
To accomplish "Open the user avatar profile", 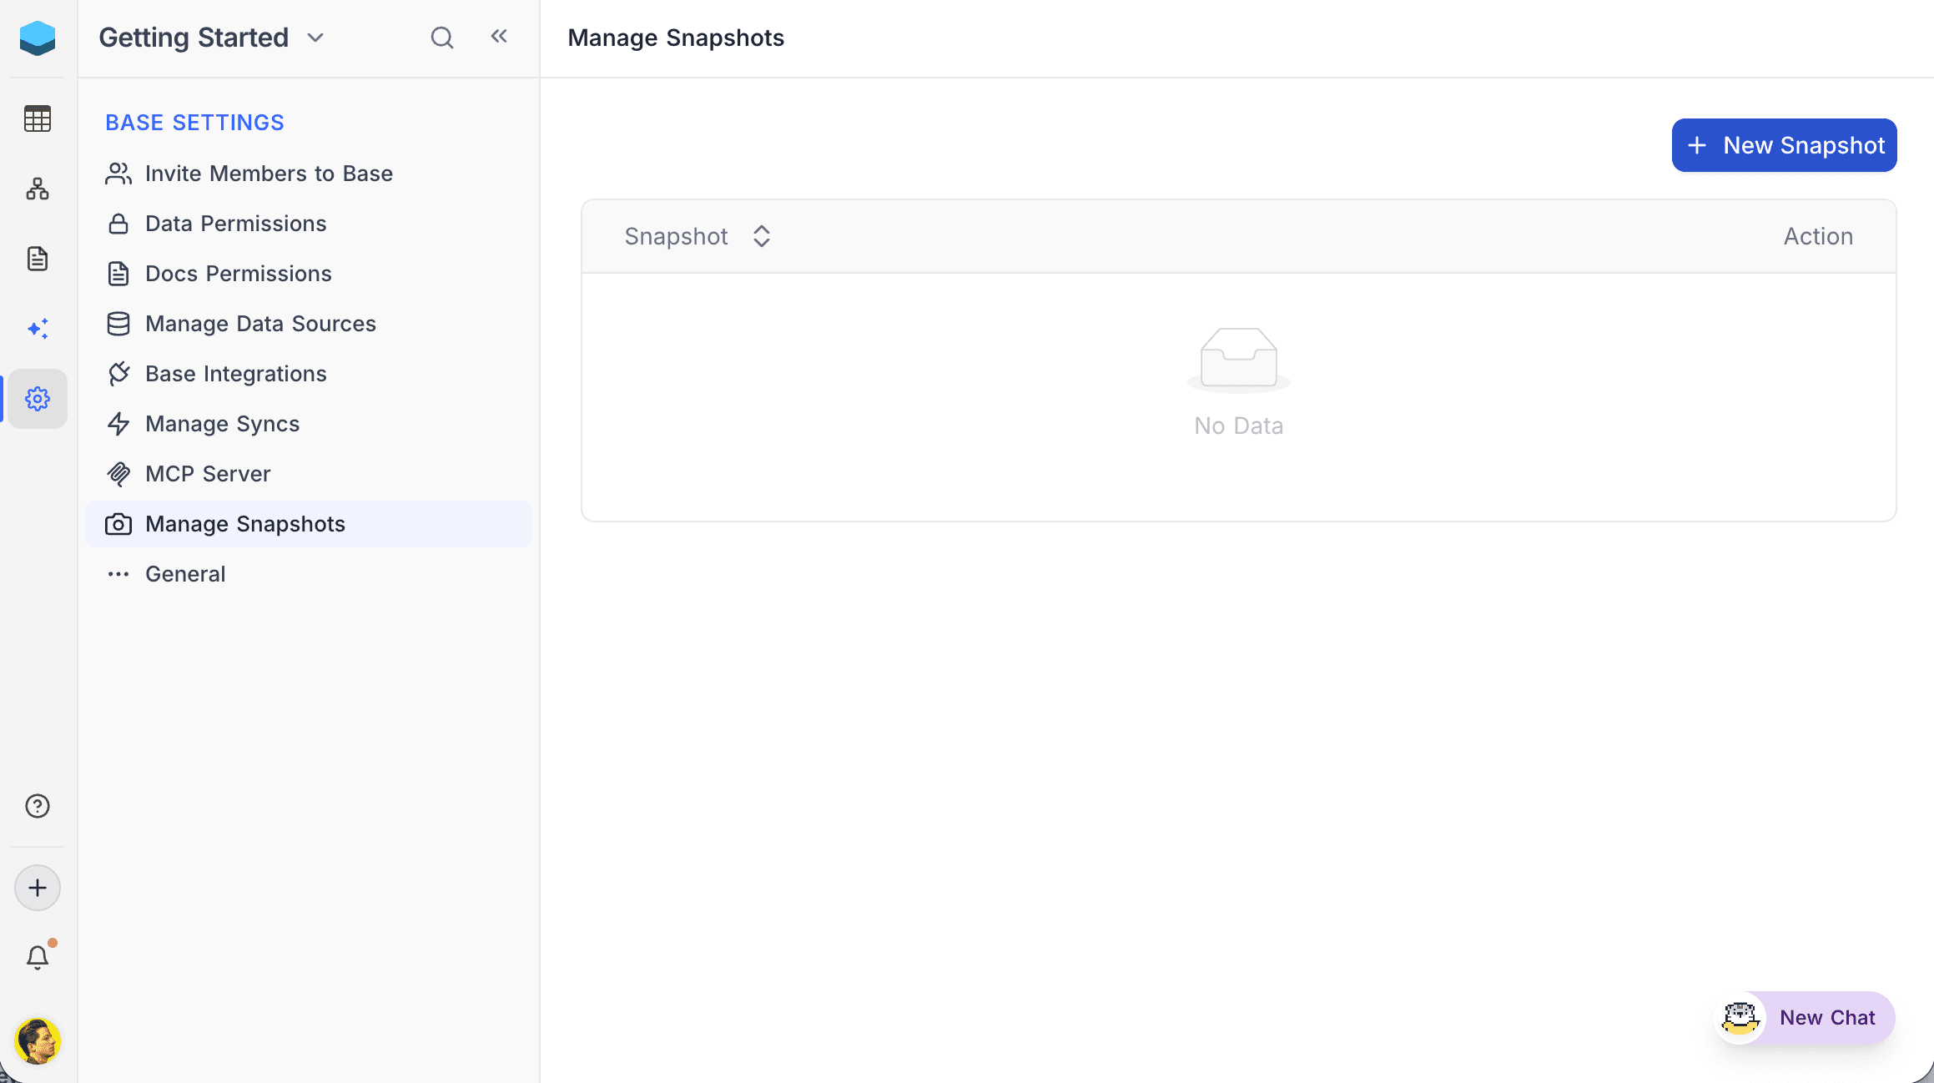I will click(38, 1040).
